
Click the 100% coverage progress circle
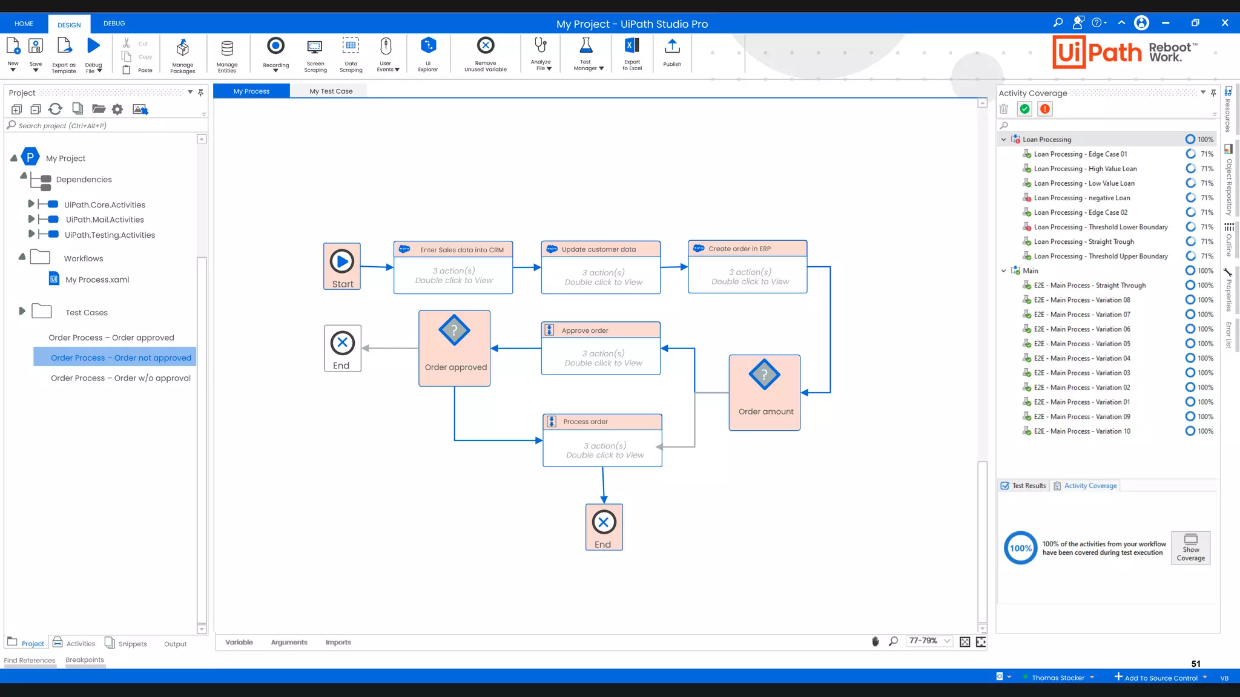pos(1020,548)
